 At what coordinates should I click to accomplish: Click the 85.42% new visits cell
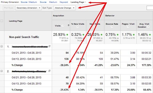(x=80, y=77)
